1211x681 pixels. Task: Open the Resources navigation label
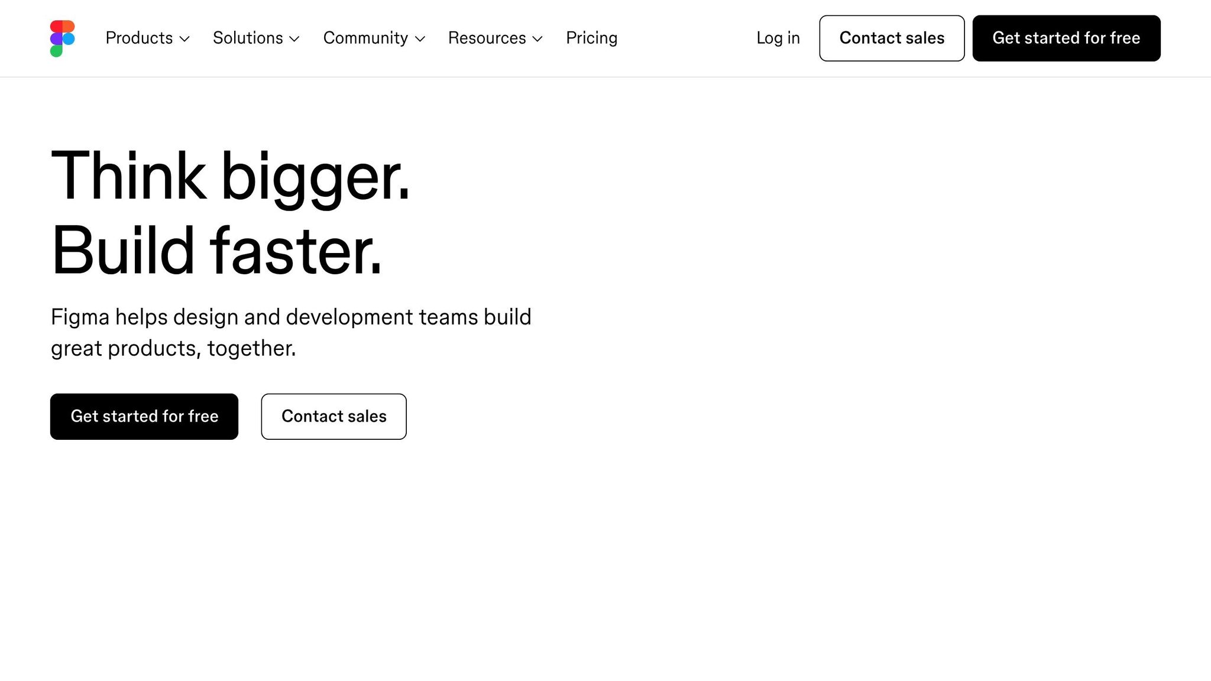(487, 38)
